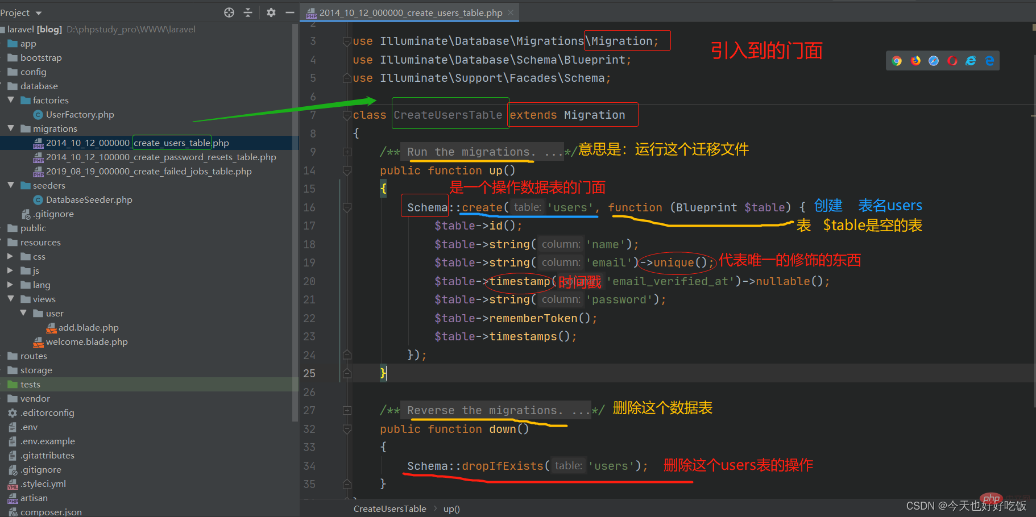Expand the folded doc comment at line 9
1036x517 pixels.
(347, 152)
